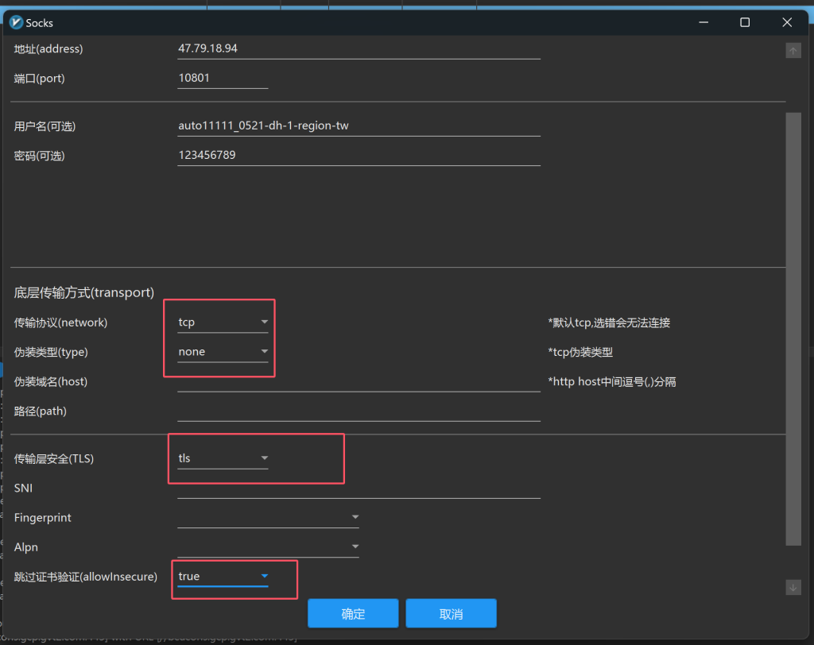Click the address field containing 47.79.18.94
The height and width of the screenshot is (645, 814).
[x=359, y=48]
